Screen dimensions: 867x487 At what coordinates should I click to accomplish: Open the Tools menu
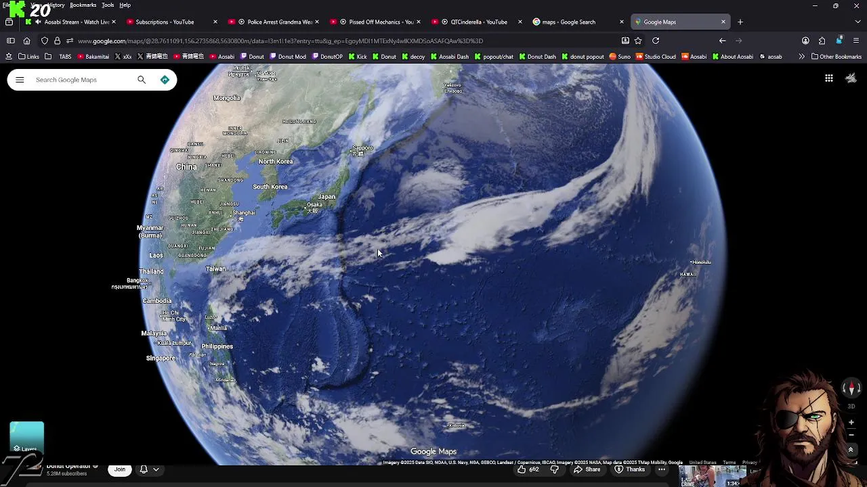click(108, 5)
